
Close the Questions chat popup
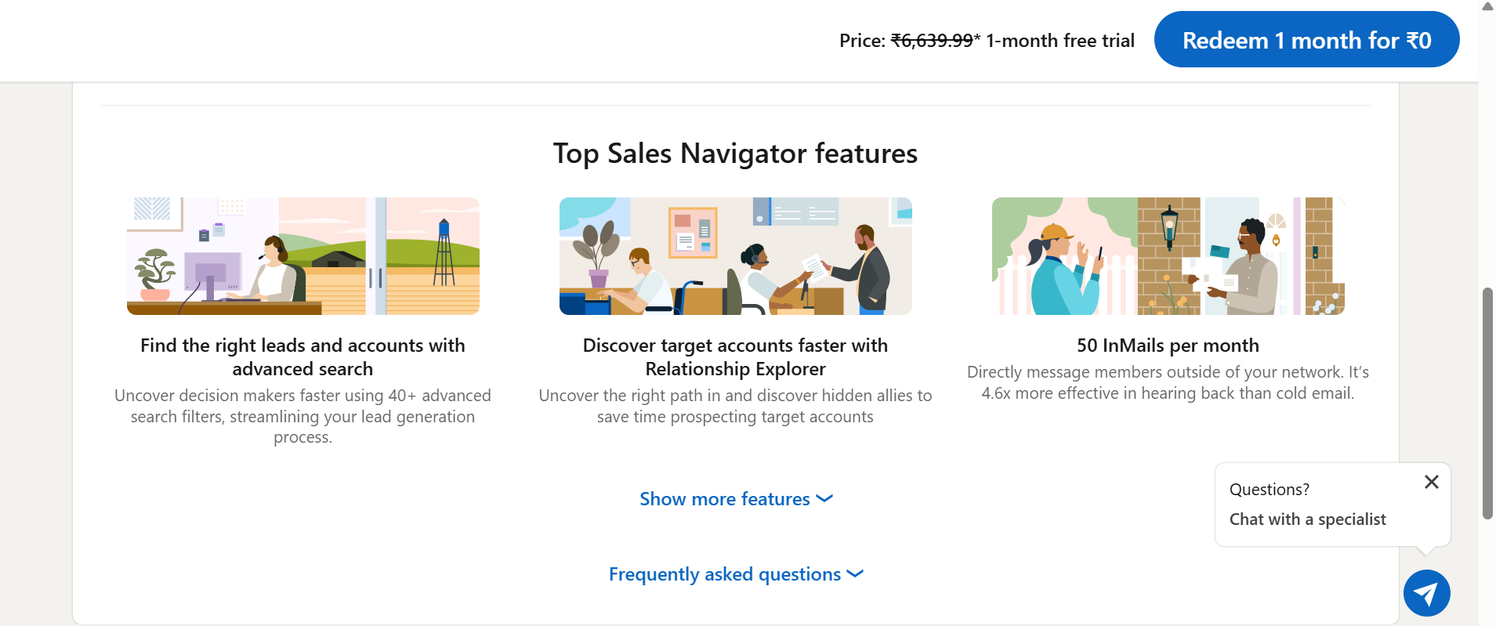click(x=1431, y=482)
